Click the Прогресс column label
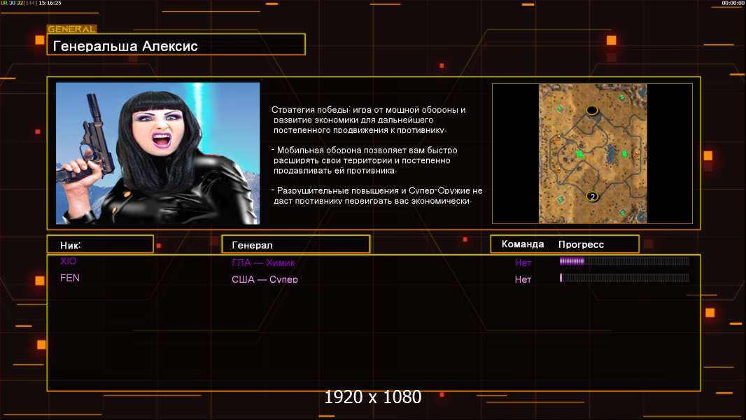This screenshot has height=420, width=746. 581,244
